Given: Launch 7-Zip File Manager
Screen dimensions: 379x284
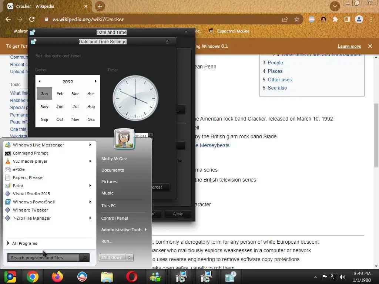Looking at the screenshot, I should click(x=48, y=218).
